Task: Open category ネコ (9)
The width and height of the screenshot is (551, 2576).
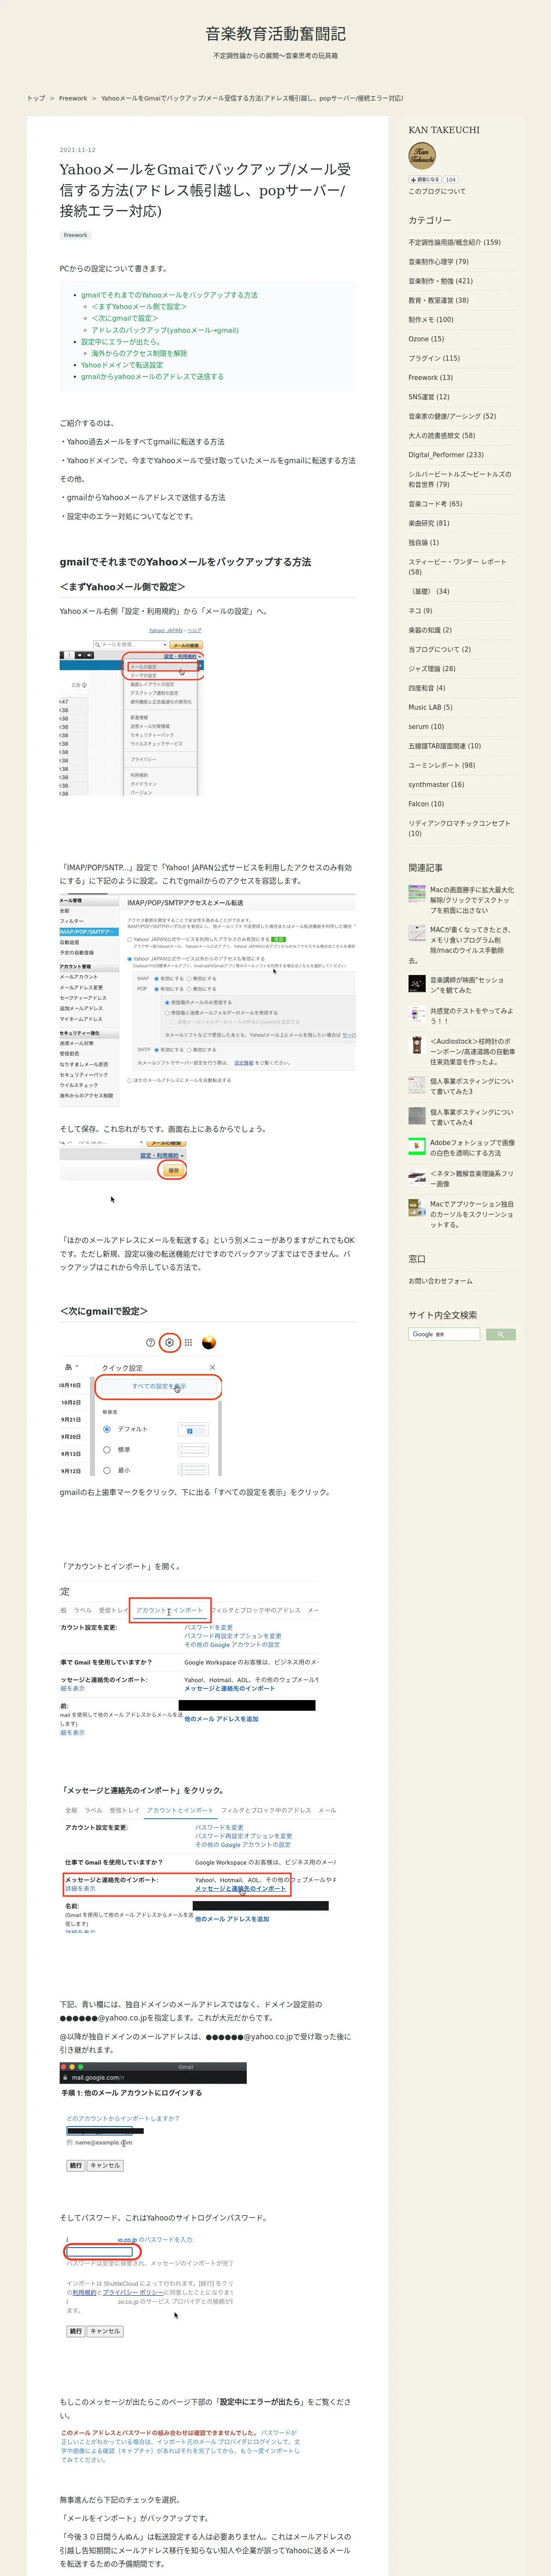Action: [420, 611]
